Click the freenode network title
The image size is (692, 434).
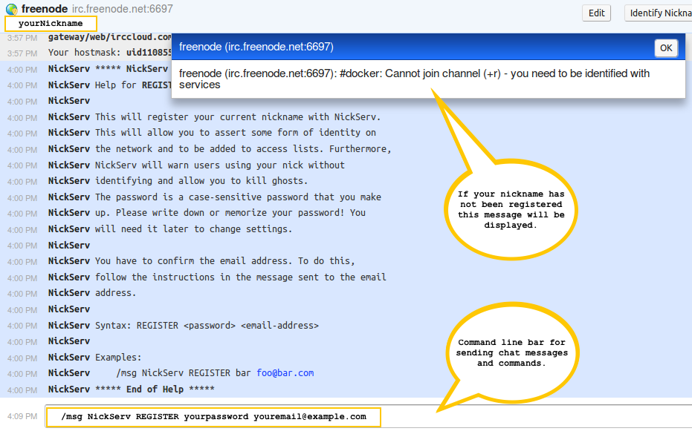[x=47, y=9]
